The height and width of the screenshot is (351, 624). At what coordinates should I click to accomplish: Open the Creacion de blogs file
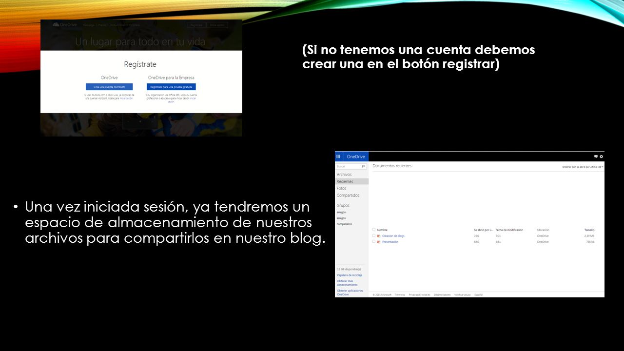[x=393, y=236]
